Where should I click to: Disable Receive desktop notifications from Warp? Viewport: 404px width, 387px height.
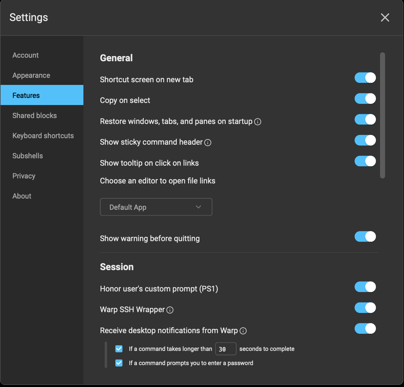(x=365, y=329)
